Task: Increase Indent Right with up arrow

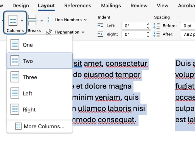Action: [x=148, y=33]
